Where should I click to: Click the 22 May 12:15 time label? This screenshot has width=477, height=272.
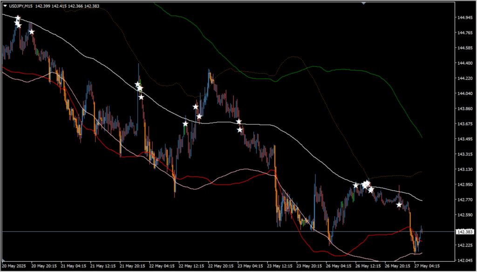(191, 265)
